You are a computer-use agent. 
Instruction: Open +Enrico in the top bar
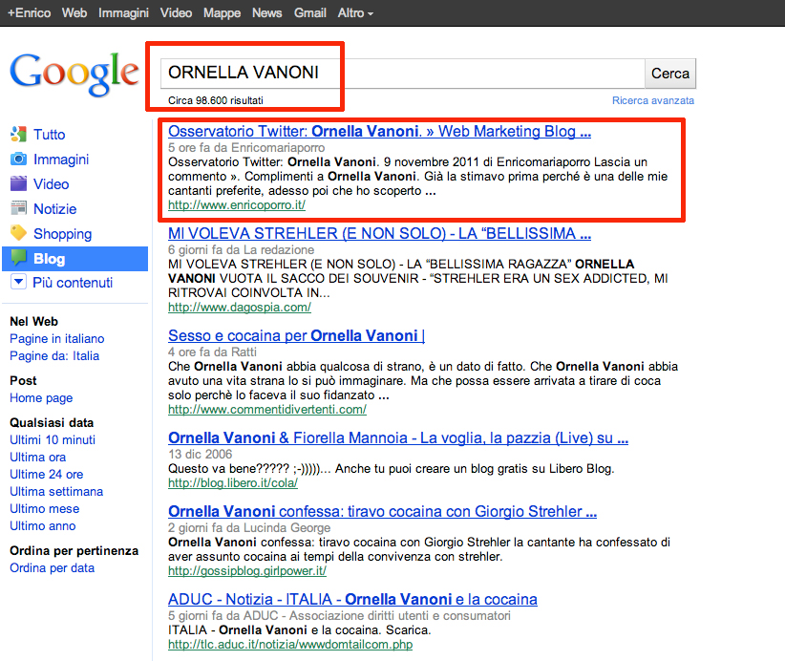(29, 13)
